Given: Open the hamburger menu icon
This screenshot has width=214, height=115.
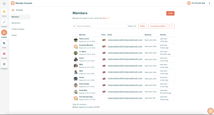Looking at the screenshot, I should pyautogui.click(x=4, y=4).
